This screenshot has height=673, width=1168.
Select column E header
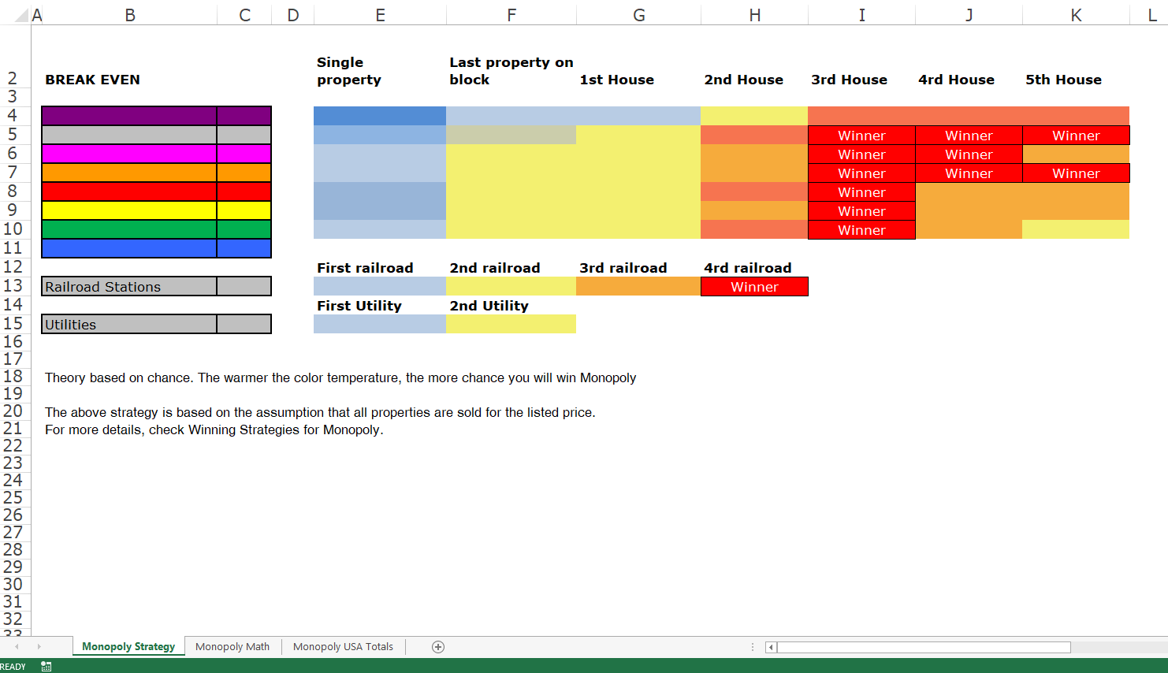click(380, 15)
